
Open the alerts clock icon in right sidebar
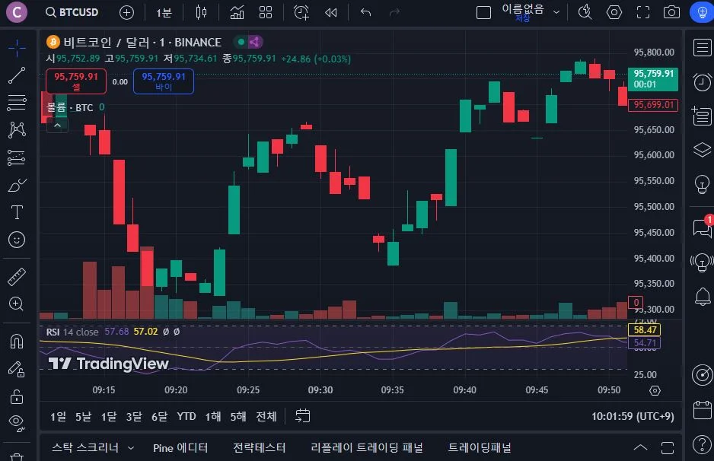[702, 82]
